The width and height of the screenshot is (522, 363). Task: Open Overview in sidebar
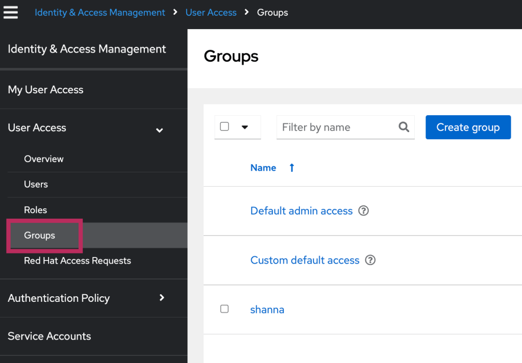[x=44, y=159]
